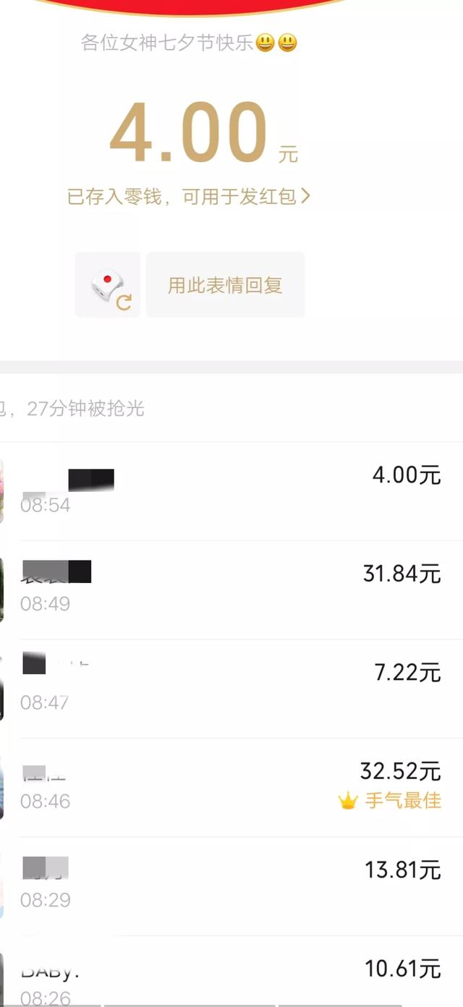Tap the 手气最佳 label

403,801
